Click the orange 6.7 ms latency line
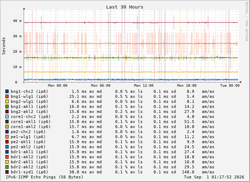The image size is (250, 182). tap(131, 72)
